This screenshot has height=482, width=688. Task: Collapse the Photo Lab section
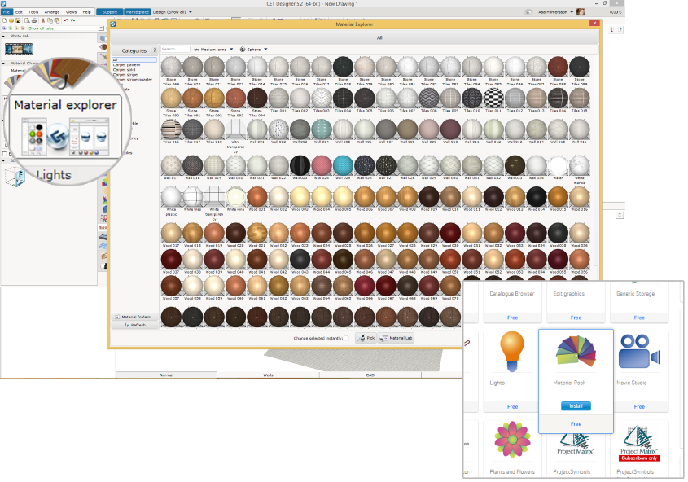[4, 36]
